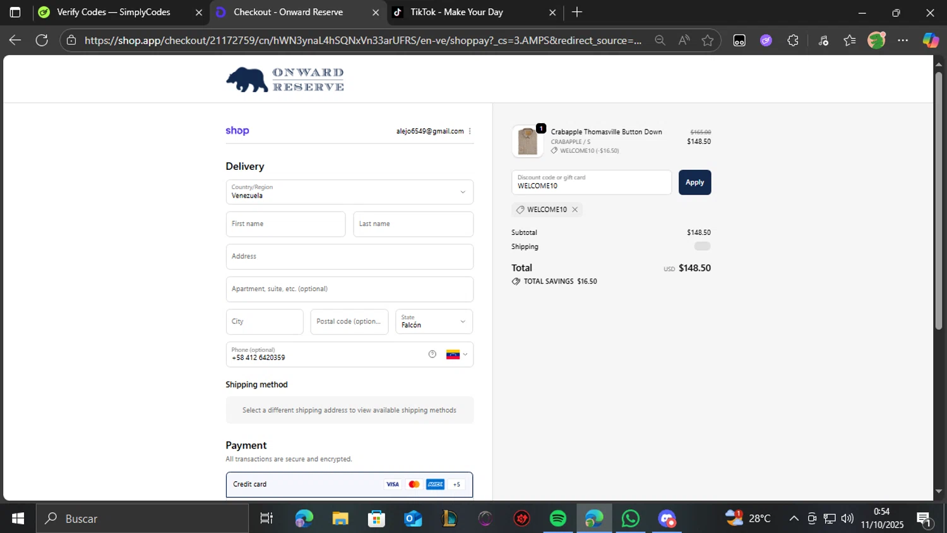Open Spotify from the taskbar
947x533 pixels.
[x=558, y=518]
